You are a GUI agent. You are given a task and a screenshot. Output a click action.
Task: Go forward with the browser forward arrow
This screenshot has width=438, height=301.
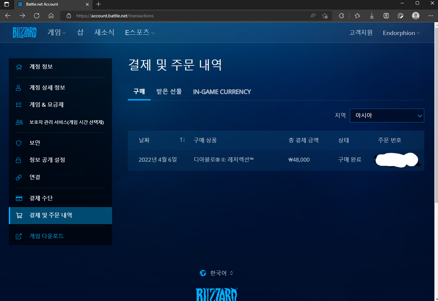click(x=22, y=16)
